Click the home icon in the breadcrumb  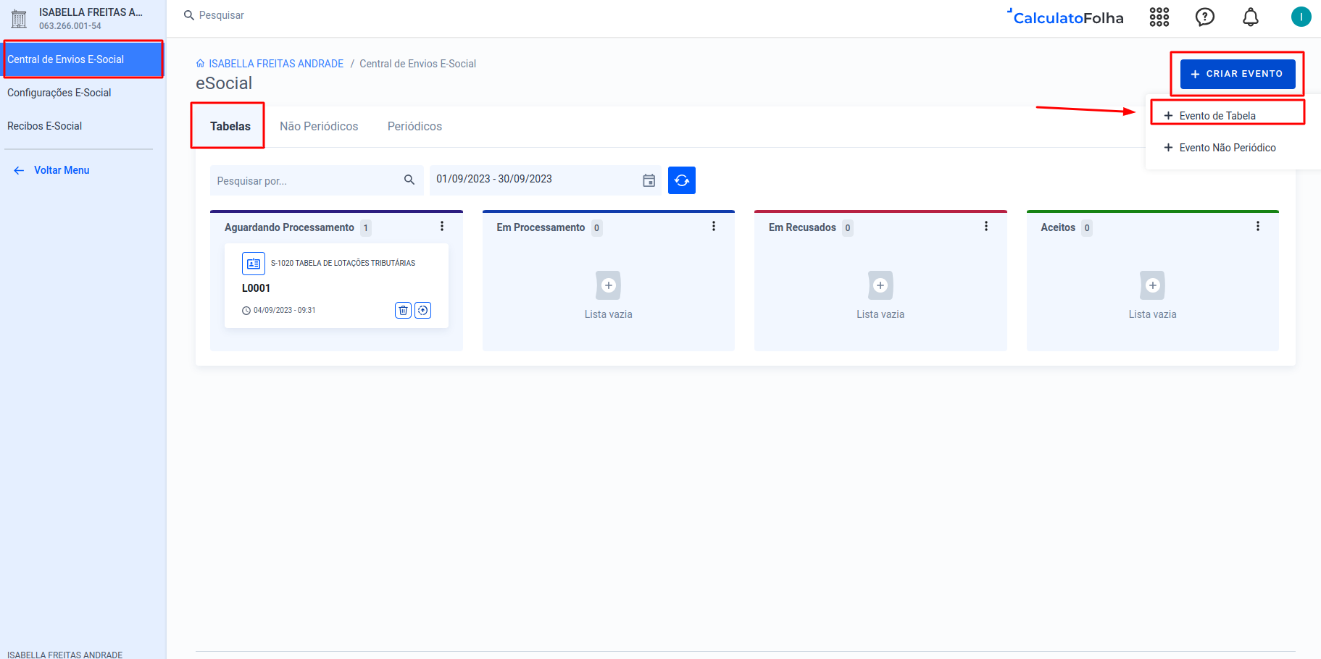pos(201,64)
